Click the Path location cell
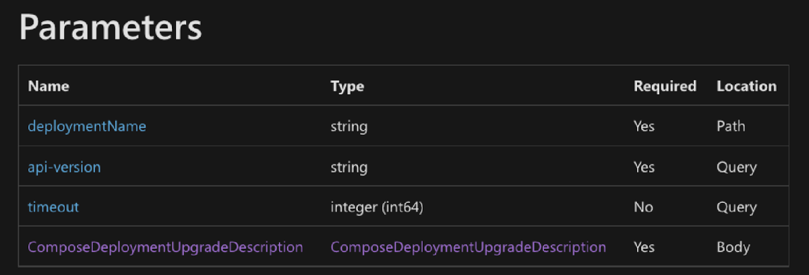 coord(731,126)
